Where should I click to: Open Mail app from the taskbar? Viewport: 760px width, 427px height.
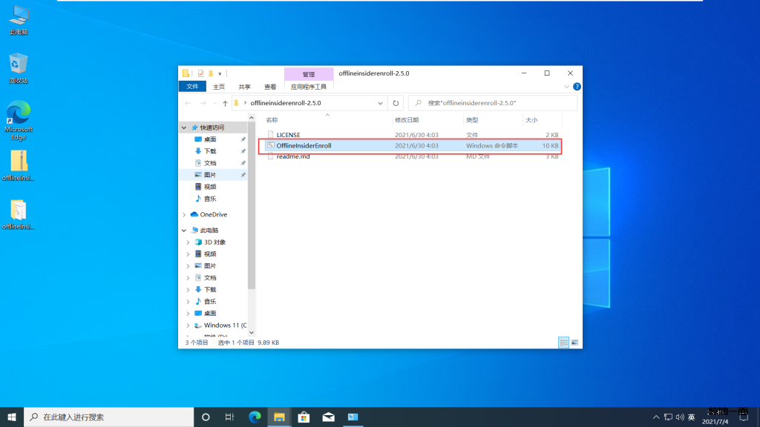328,417
